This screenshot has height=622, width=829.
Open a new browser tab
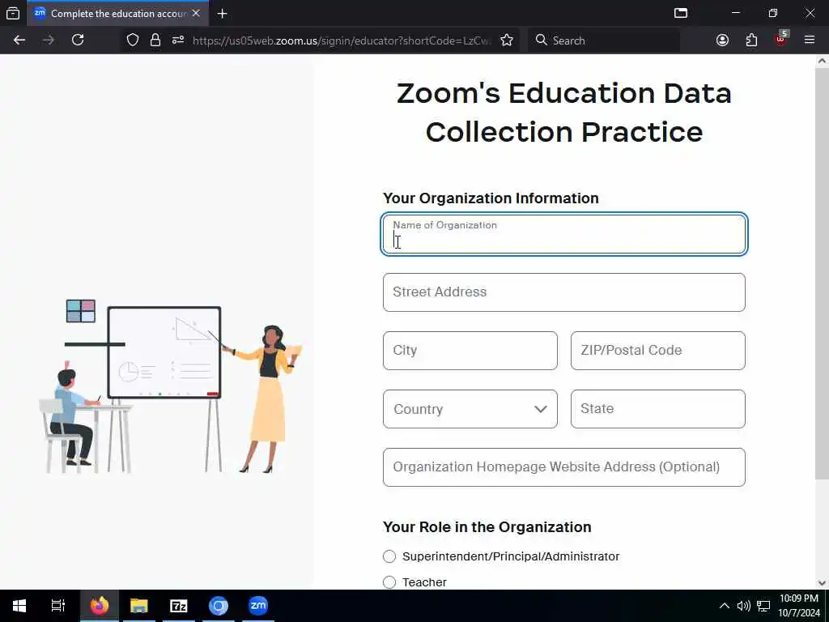pyautogui.click(x=222, y=14)
